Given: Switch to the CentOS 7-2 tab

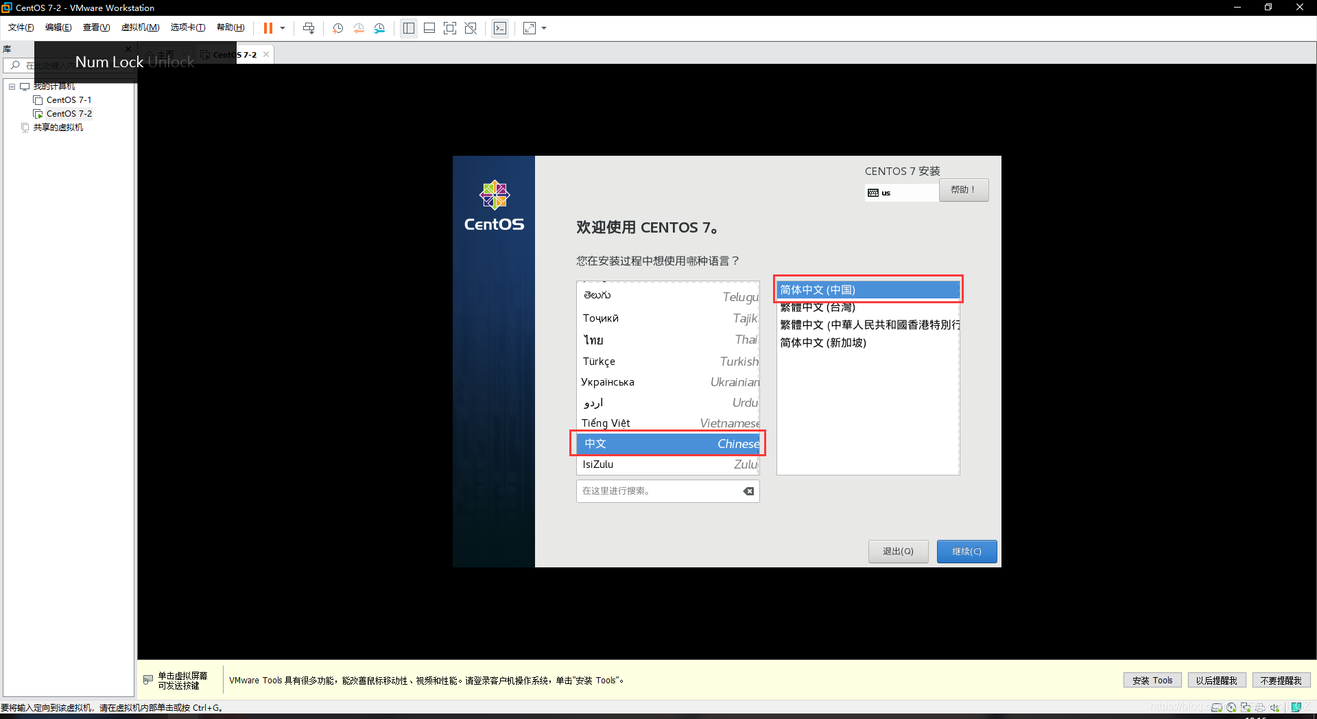Looking at the screenshot, I should coord(233,55).
